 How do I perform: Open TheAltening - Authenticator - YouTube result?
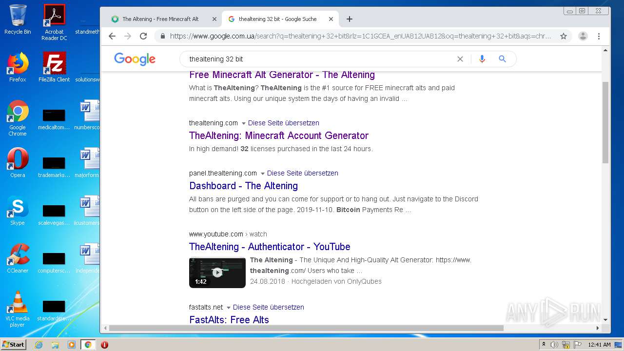pyautogui.click(x=270, y=247)
